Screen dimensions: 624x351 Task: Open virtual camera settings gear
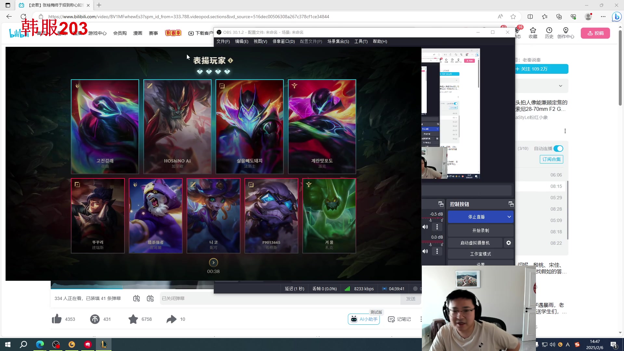(x=509, y=243)
